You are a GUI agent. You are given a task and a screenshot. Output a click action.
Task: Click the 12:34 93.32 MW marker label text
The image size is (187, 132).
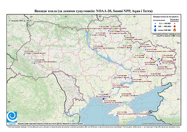[140, 70]
